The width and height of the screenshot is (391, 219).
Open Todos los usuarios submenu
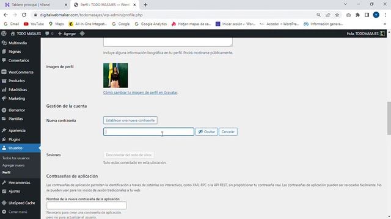(x=16, y=158)
